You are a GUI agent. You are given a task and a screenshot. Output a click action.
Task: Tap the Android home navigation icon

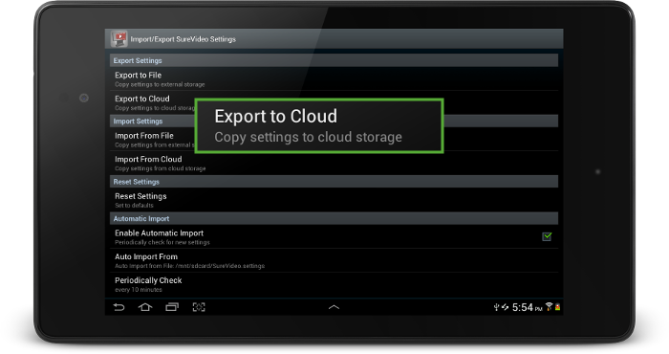coord(145,307)
